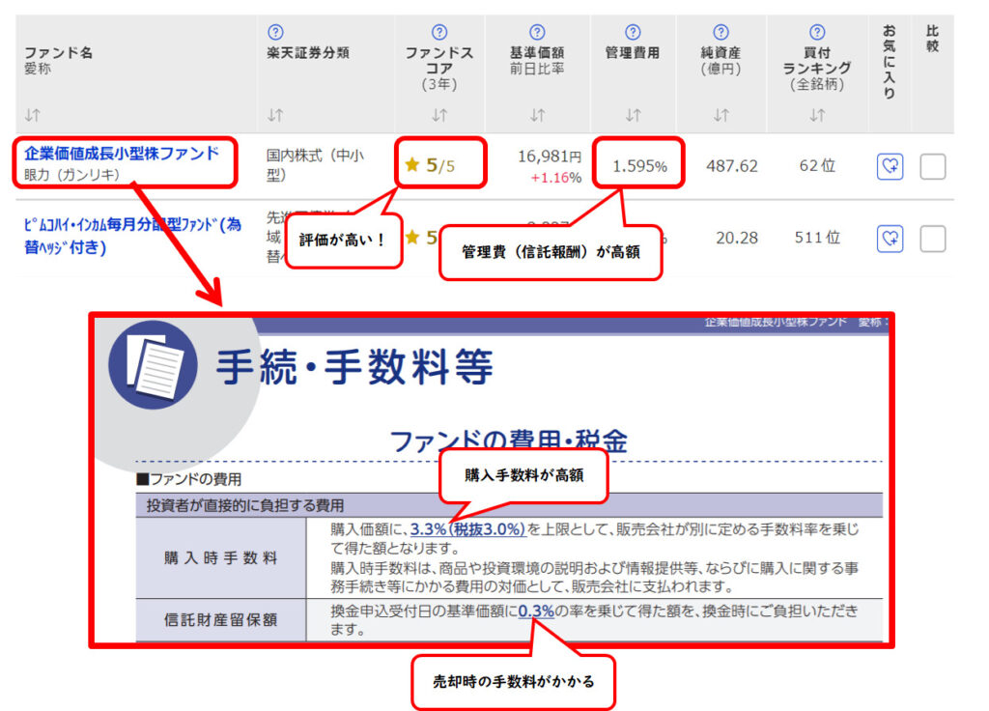Click the 3.3%(税抜3.0%) underlined text
Viewport: 989px width, 711px height.
467,529
